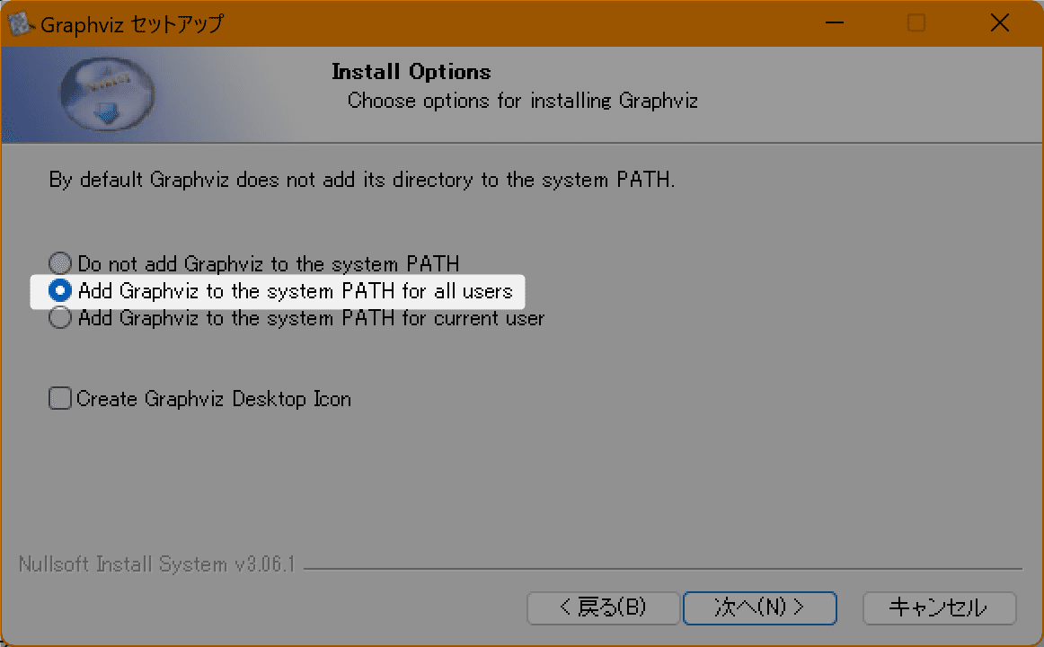This screenshot has width=1044, height=647.
Task: Select "Do not add Graphviz to the system PATH"
Action: 60,262
